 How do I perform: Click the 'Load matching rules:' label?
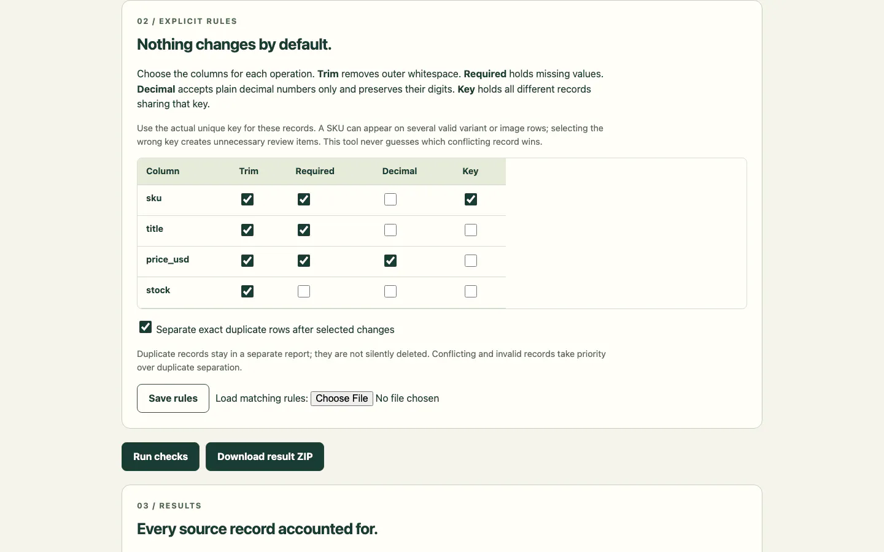[x=262, y=399]
